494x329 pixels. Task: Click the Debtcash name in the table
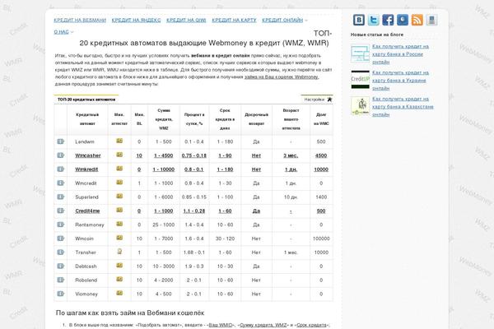coord(86,266)
